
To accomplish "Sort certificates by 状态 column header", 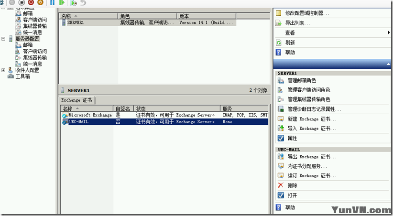I will click(177, 108).
